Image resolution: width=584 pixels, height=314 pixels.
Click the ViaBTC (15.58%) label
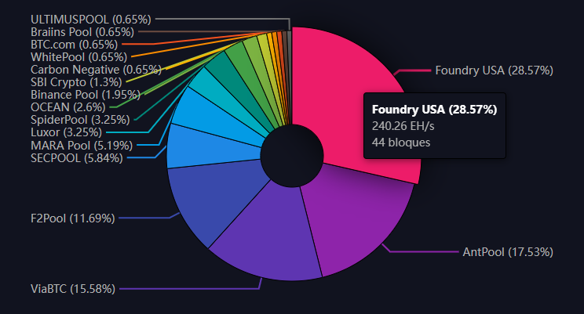[x=73, y=289]
